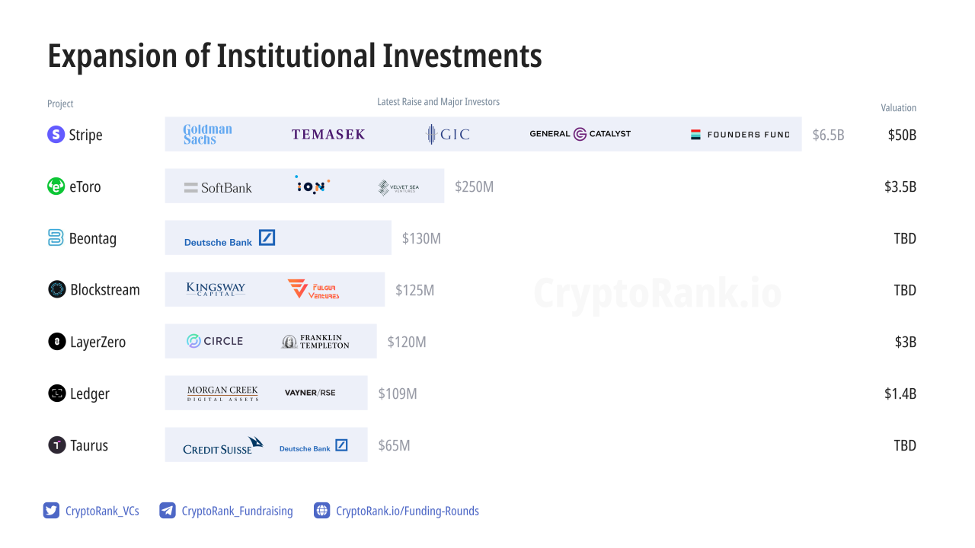
Task: Click the SoftBank investor logo
Action: click(218, 187)
